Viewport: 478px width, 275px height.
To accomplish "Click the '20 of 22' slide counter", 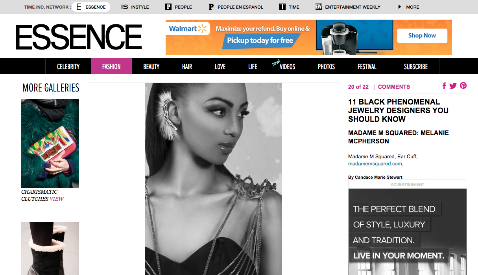I will pos(358,87).
